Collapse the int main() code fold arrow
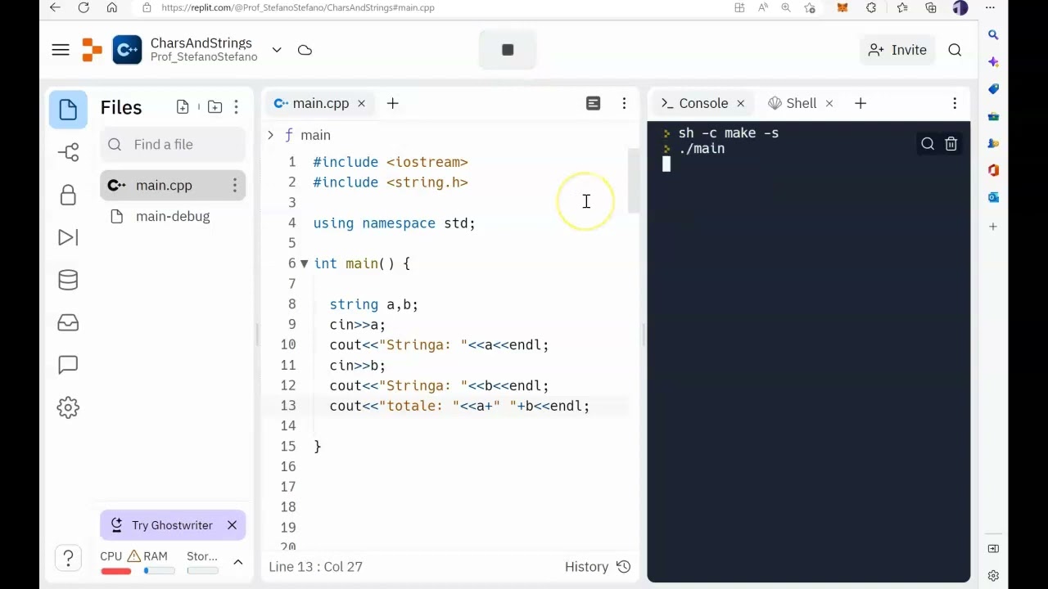 tap(304, 263)
